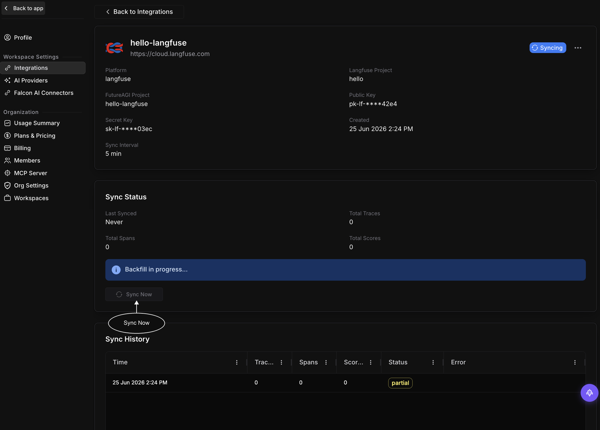The height and width of the screenshot is (430, 600).
Task: Click the Integrations link icon
Action: point(8,68)
